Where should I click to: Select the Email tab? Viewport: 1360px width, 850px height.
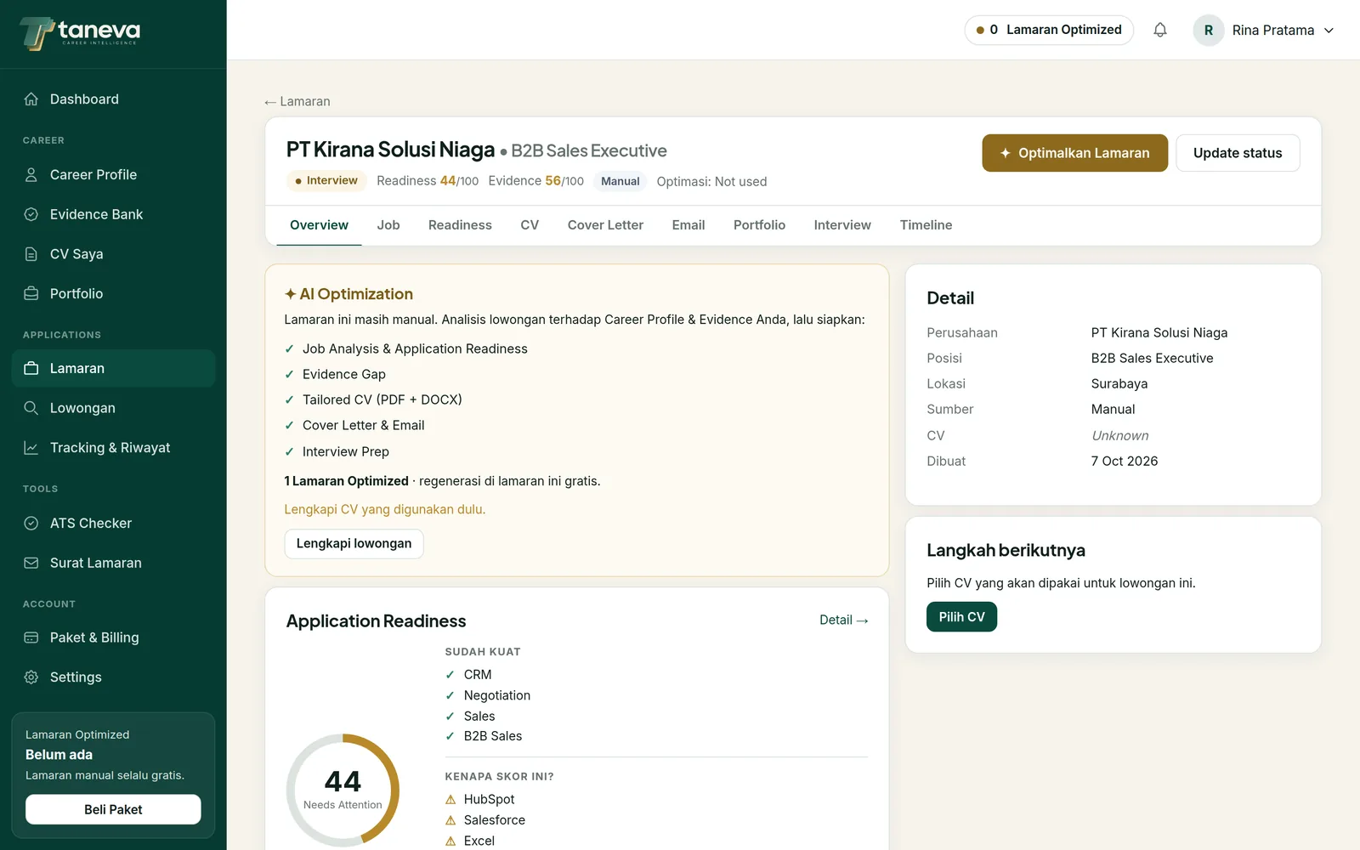pos(688,225)
